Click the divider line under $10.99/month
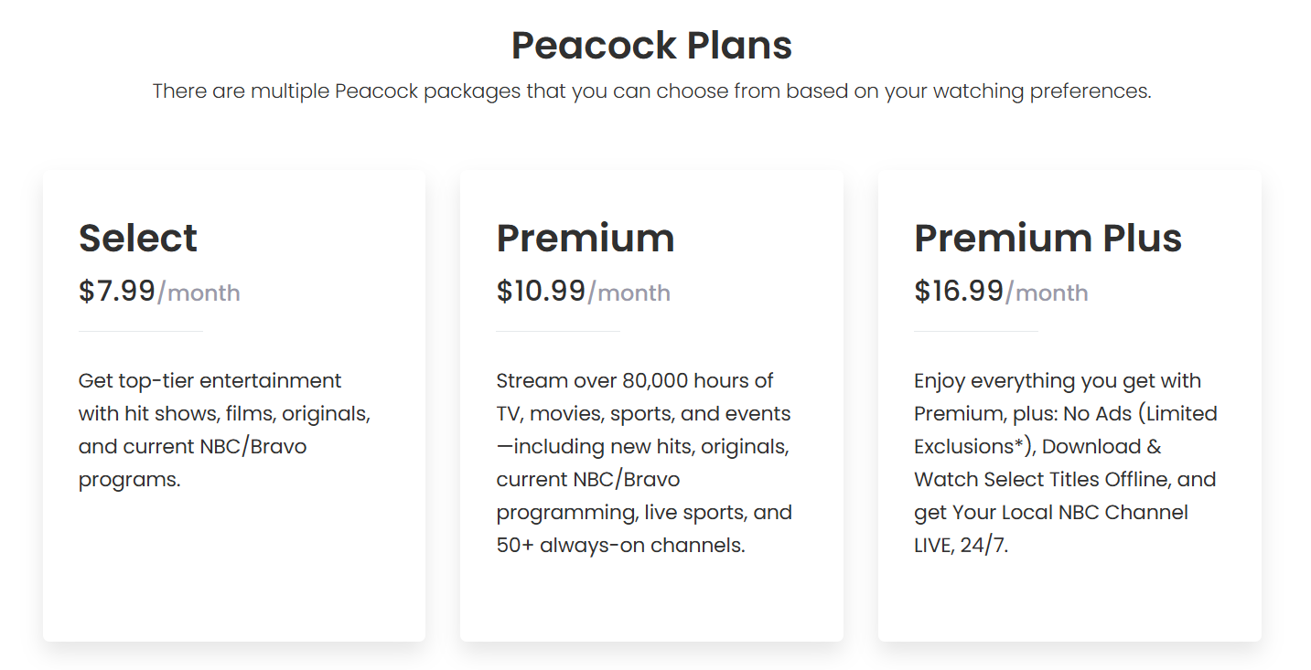Image resolution: width=1311 pixels, height=670 pixels. (558, 331)
